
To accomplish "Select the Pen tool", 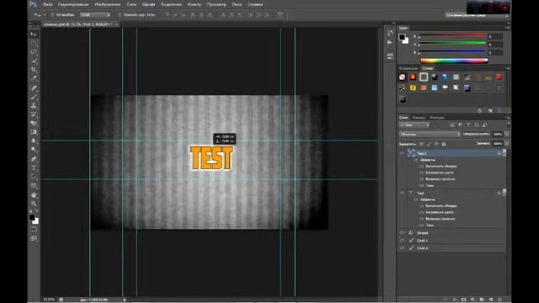I will 34,159.
